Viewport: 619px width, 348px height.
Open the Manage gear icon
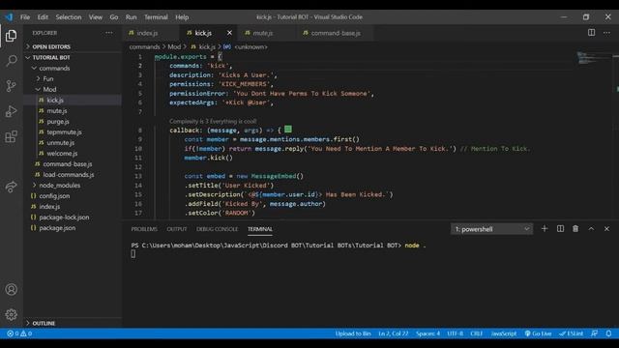tap(11, 314)
